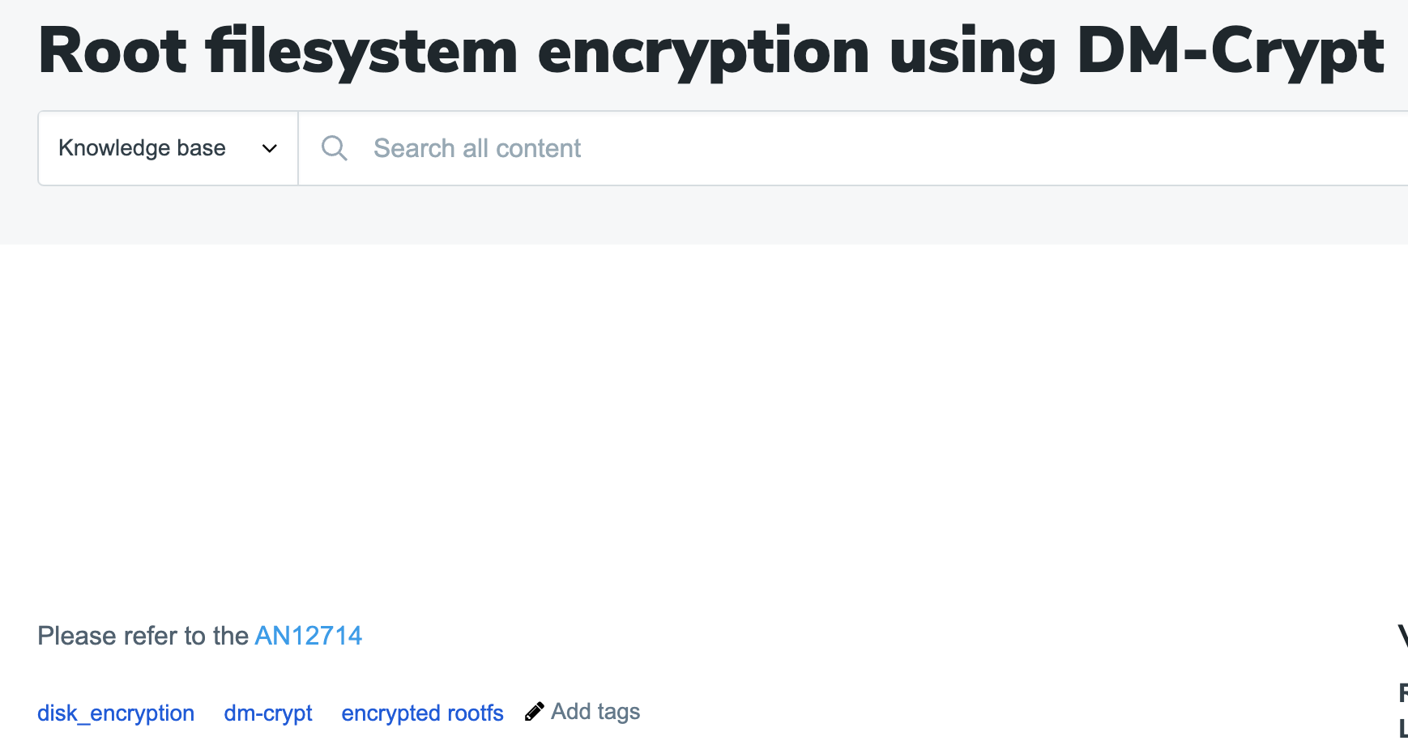Click the pencil icon next to Add tags
1408x745 pixels.
[533, 711]
